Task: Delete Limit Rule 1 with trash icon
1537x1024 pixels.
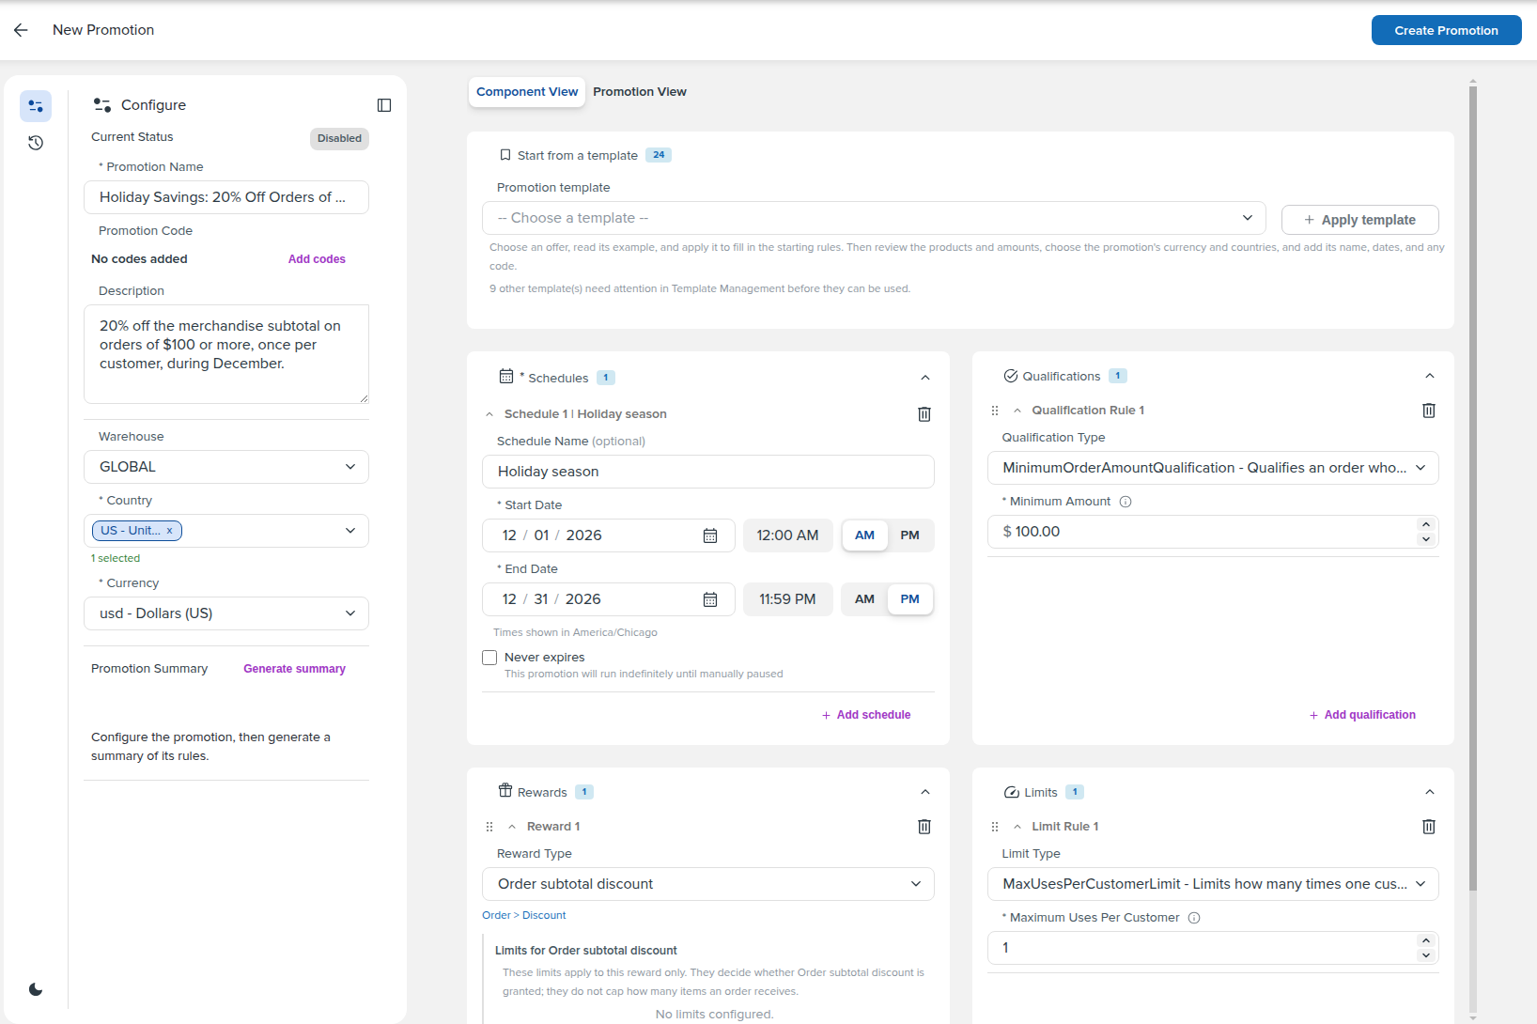Action: pyautogui.click(x=1429, y=827)
